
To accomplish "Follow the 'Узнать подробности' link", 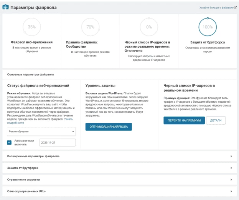I will click(40, 121).
